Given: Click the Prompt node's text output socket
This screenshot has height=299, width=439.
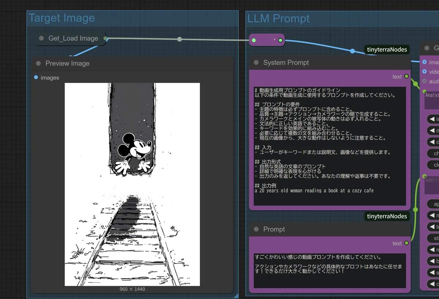Looking at the screenshot, I should (x=406, y=243).
